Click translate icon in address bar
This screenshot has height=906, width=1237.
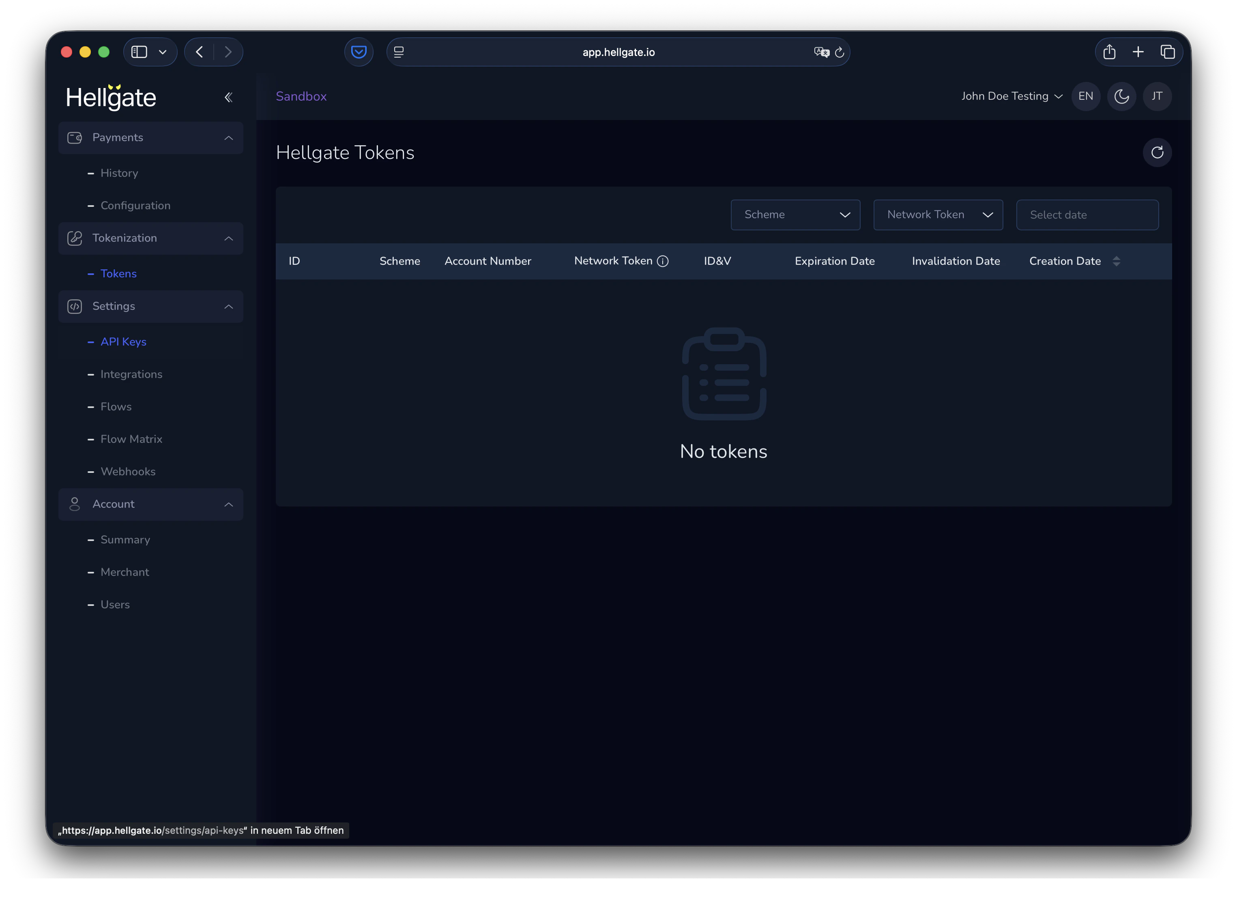point(821,53)
